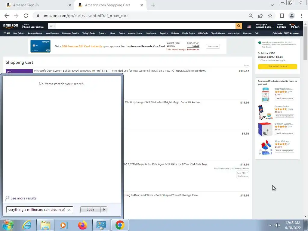Click the US flag language selector

(x=250, y=26)
